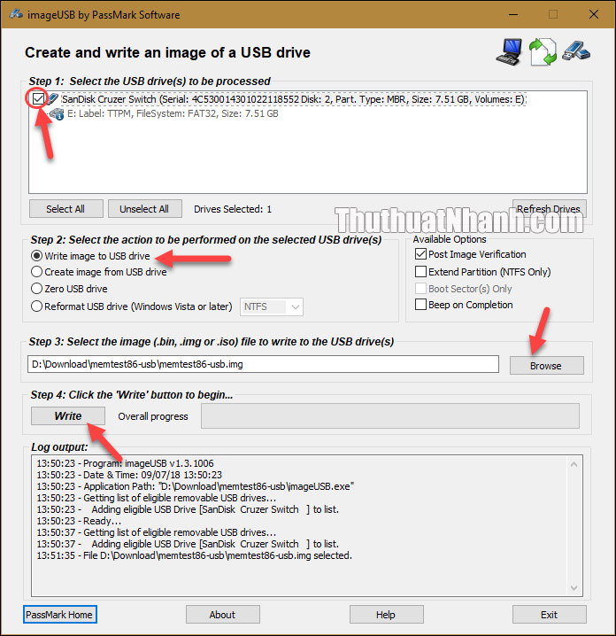Click log output scrollbar up arrow

pos(574,464)
